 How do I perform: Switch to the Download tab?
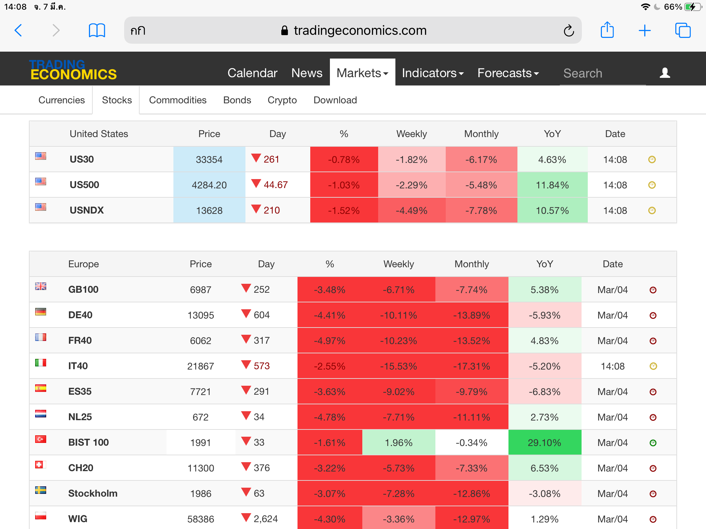click(335, 100)
